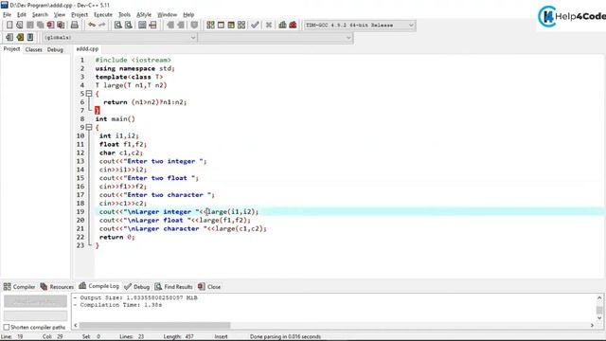Screen dimensions: 606x341
Task: Open the Edit menu
Action: [21, 15]
